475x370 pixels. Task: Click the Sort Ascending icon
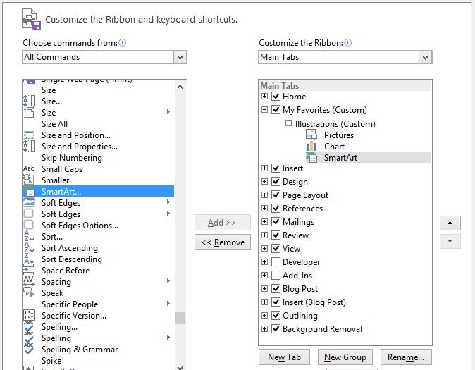pos(29,248)
